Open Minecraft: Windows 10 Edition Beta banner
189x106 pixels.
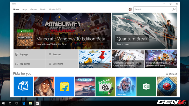pyautogui.click(x=62, y=31)
